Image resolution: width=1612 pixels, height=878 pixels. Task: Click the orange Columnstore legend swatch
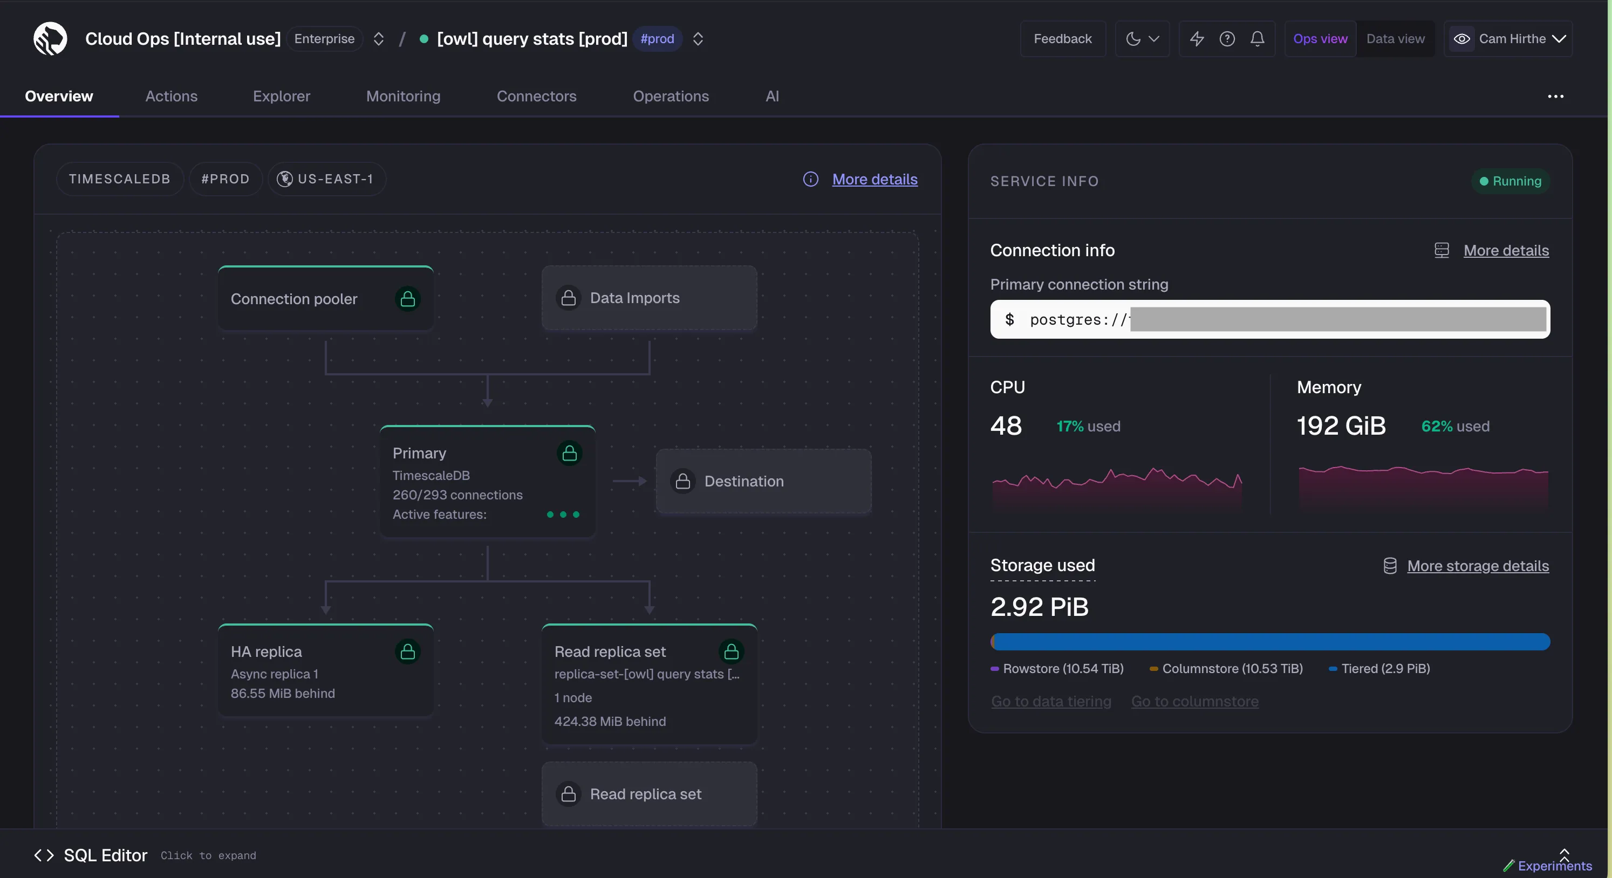point(1153,669)
